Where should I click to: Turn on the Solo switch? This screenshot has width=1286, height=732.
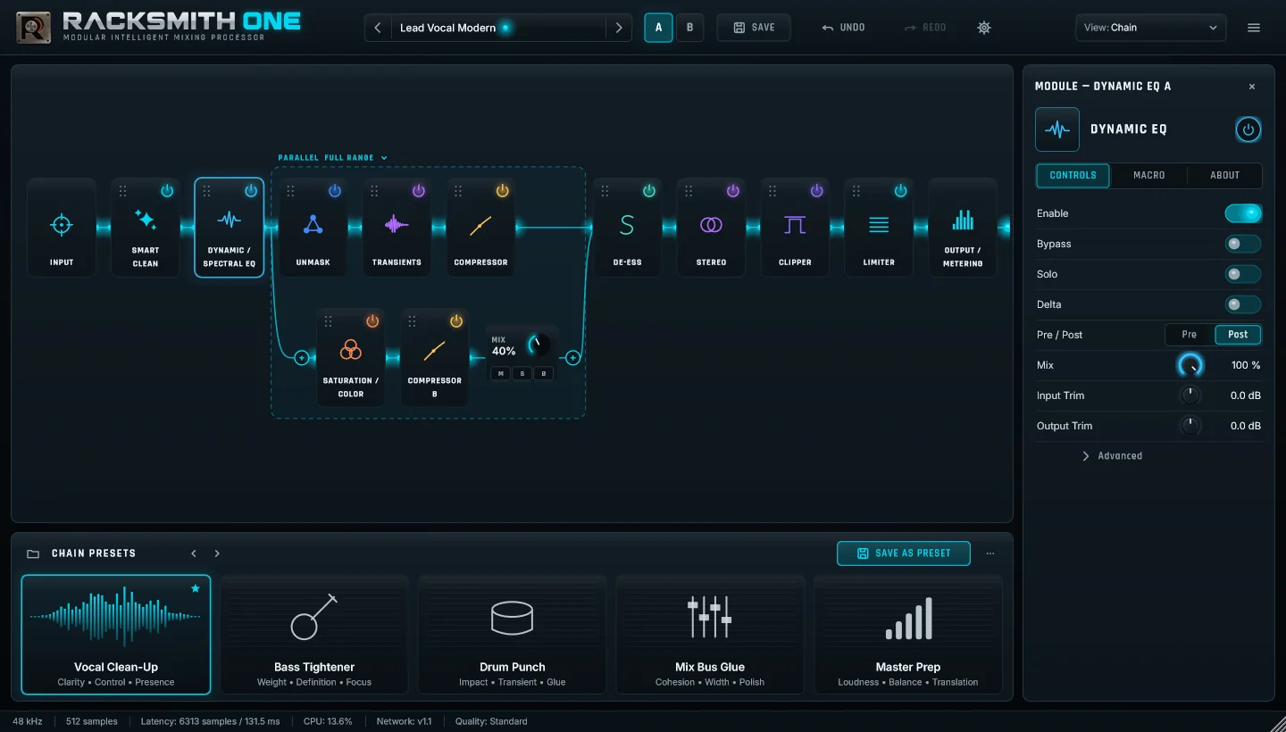[1242, 274]
